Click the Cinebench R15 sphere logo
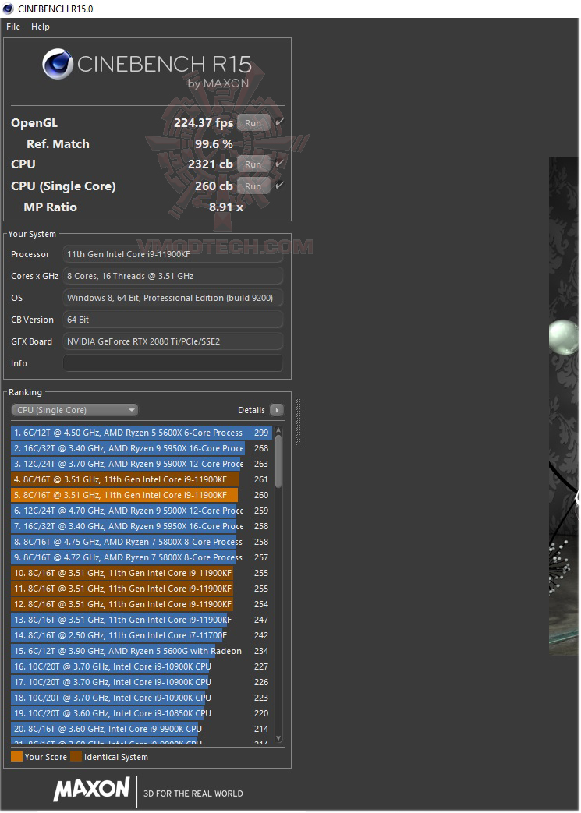Image resolution: width=581 pixels, height=813 pixels. coord(58,64)
